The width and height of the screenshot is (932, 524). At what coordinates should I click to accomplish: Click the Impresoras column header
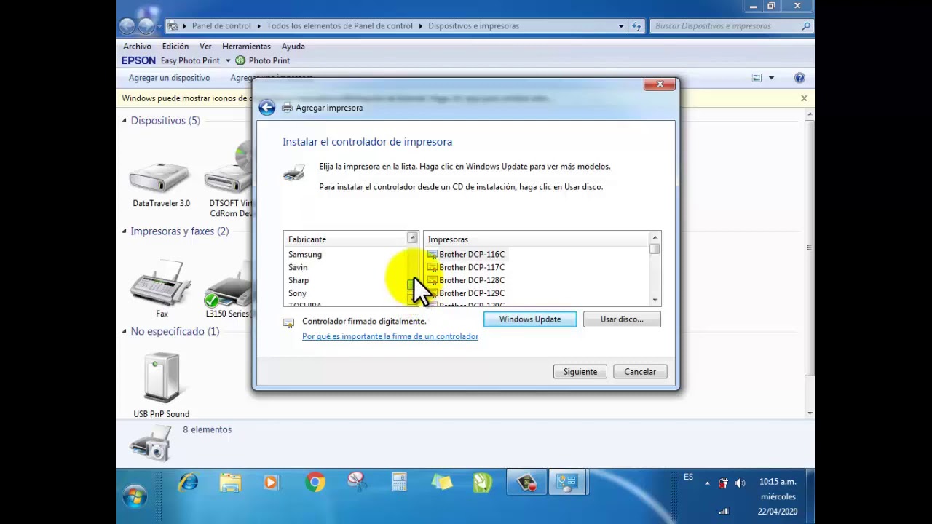(x=537, y=239)
